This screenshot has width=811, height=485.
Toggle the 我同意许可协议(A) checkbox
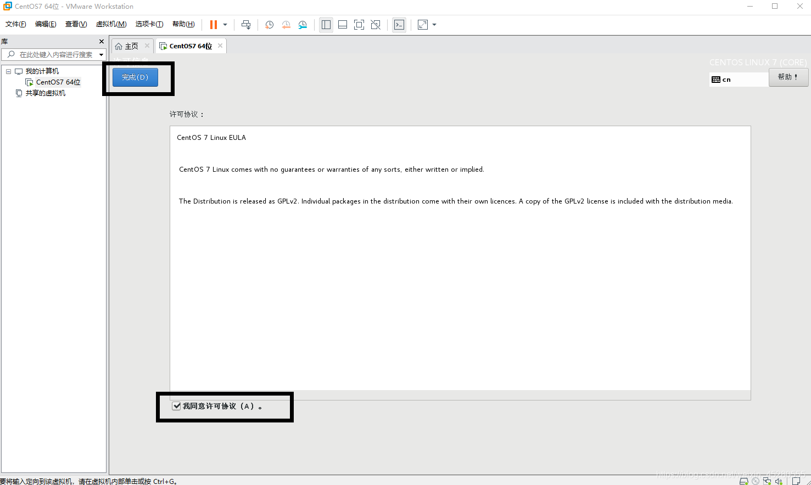click(x=176, y=406)
